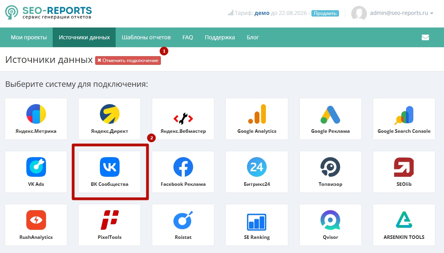Choose the Яндекс.Директ logo tile
This screenshot has height=253, width=444.
[110, 114]
